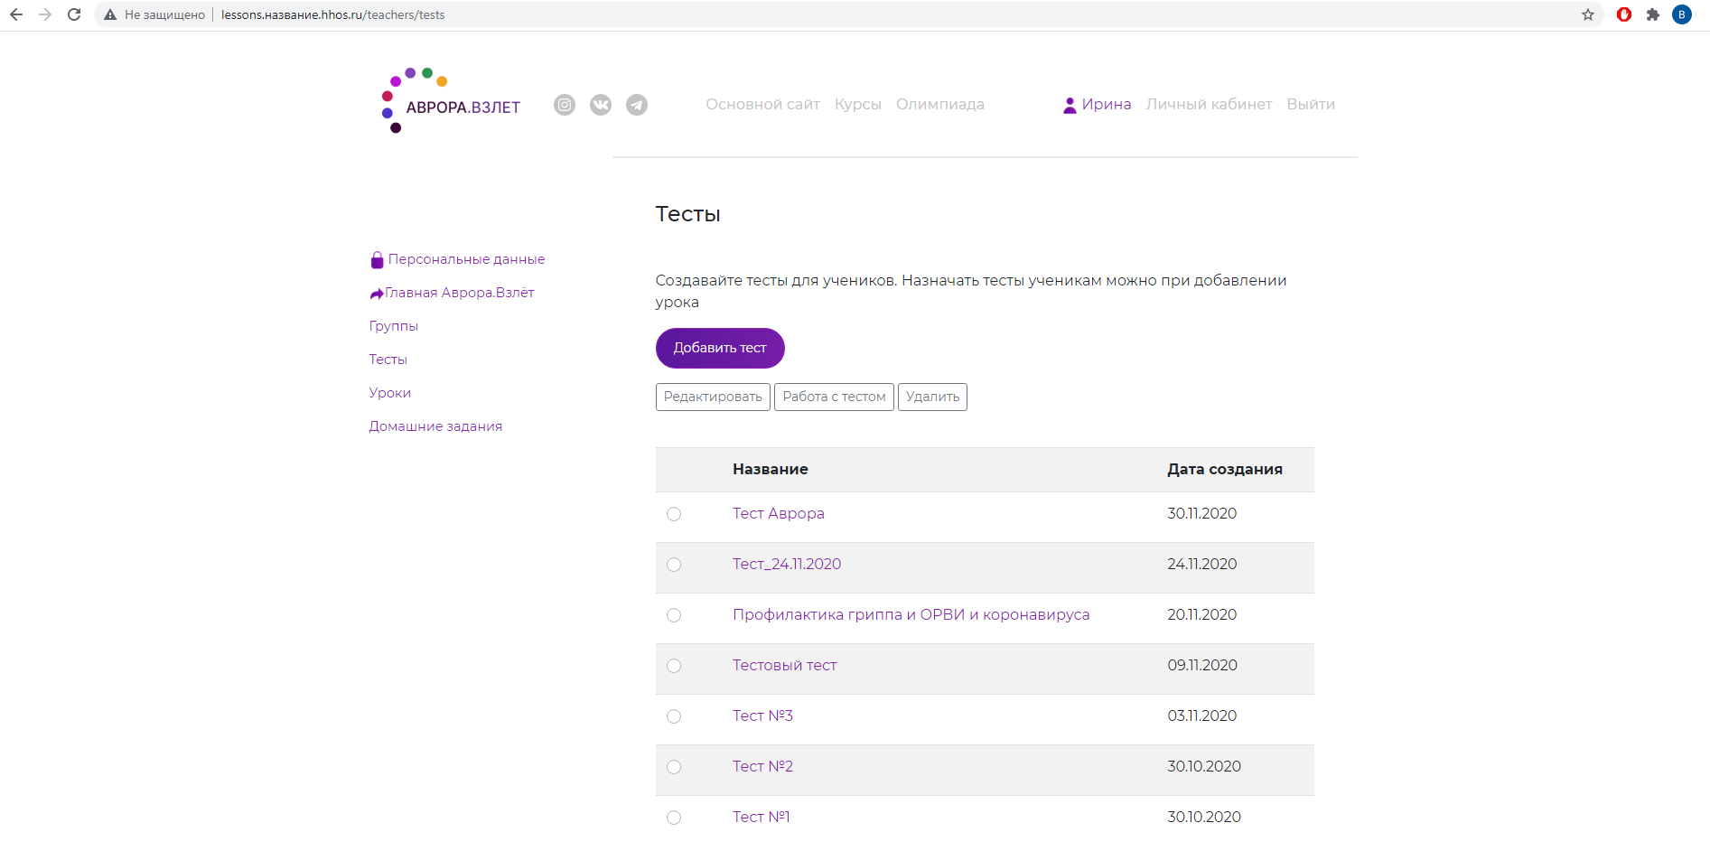Select radio button for Тестовый тест
The height and width of the screenshot is (851, 1710).
click(674, 666)
